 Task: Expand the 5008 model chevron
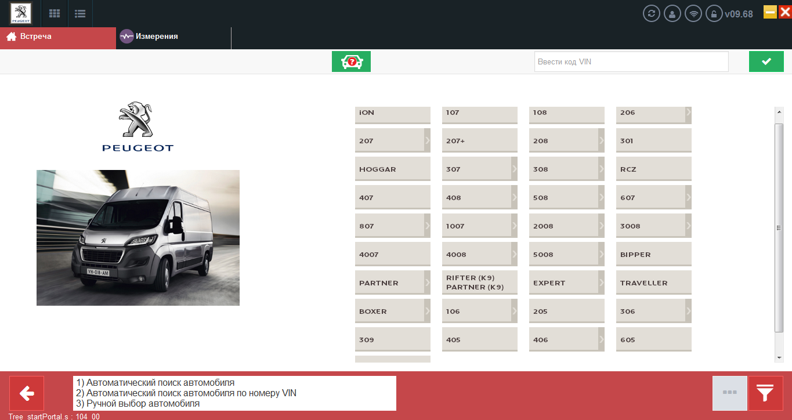click(602, 254)
